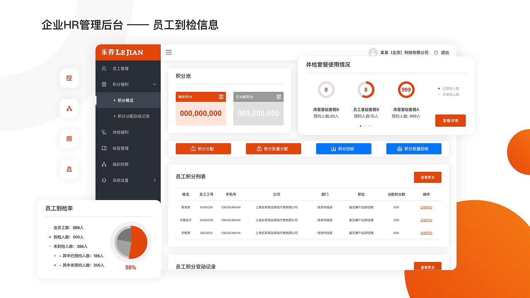Viewport: 530px width, 298px height.
Task: Click upload icon in 积分分配 button
Action: click(193, 149)
